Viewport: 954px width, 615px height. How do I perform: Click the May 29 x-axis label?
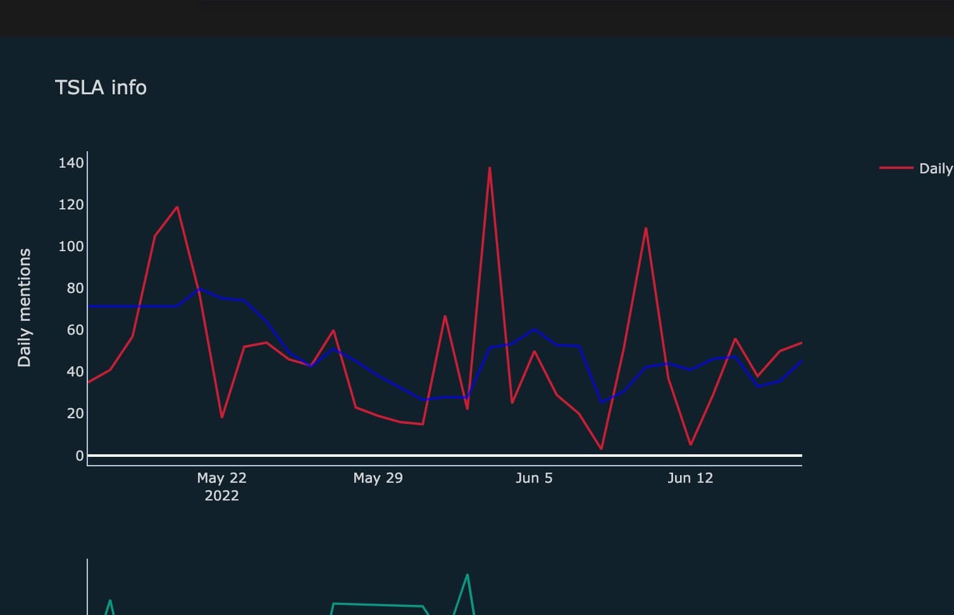tap(378, 478)
